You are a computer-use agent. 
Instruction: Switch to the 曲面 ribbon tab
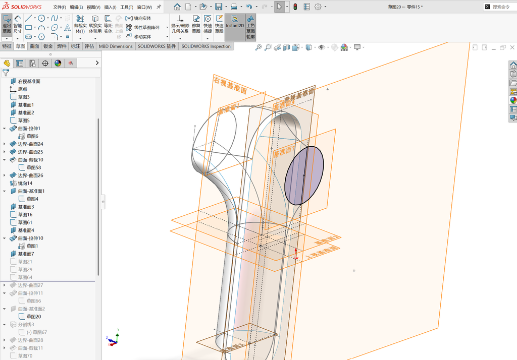[x=34, y=46]
